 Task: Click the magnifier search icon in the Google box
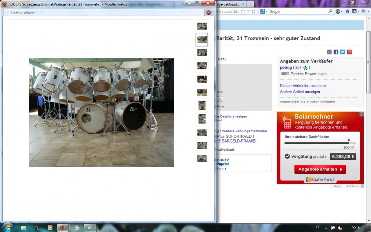(330, 12)
